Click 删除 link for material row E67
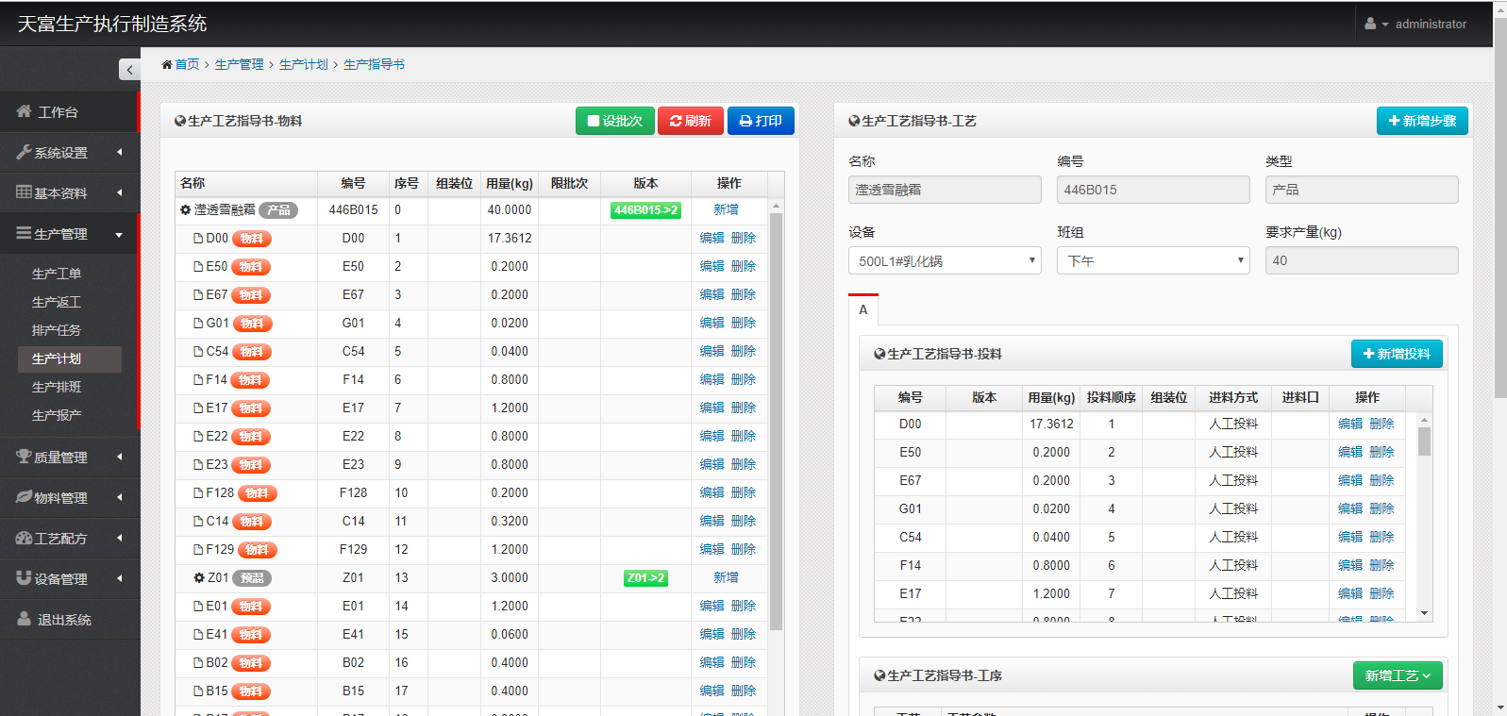Viewport: 1507px width, 716px height. 744,294
